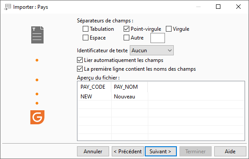Click the orange G application logo
Viewport: 249px width, 159px height.
37,117
